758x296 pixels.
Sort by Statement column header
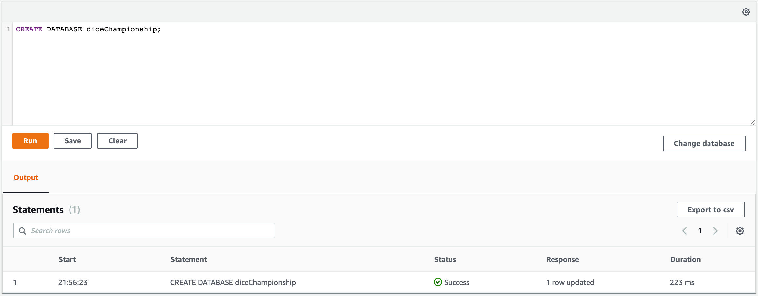pos(189,259)
